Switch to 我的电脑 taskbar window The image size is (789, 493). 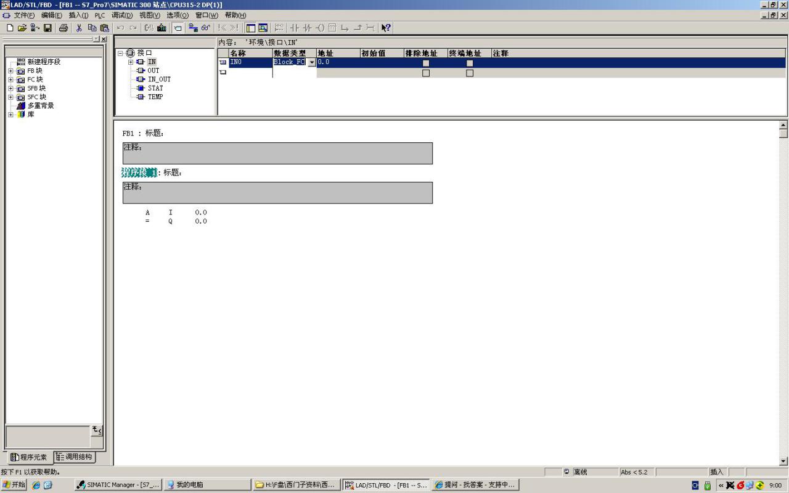(x=208, y=485)
